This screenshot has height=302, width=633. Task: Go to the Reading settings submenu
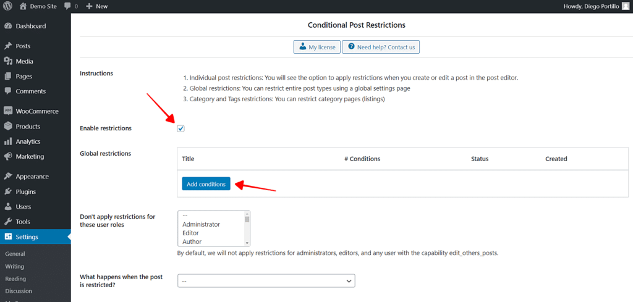(15, 279)
